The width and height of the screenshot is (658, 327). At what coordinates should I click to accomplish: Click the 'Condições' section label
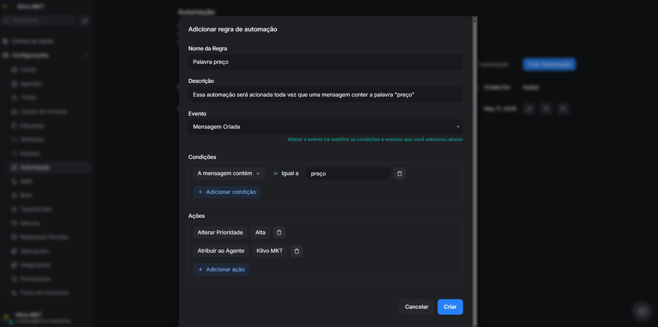202,157
